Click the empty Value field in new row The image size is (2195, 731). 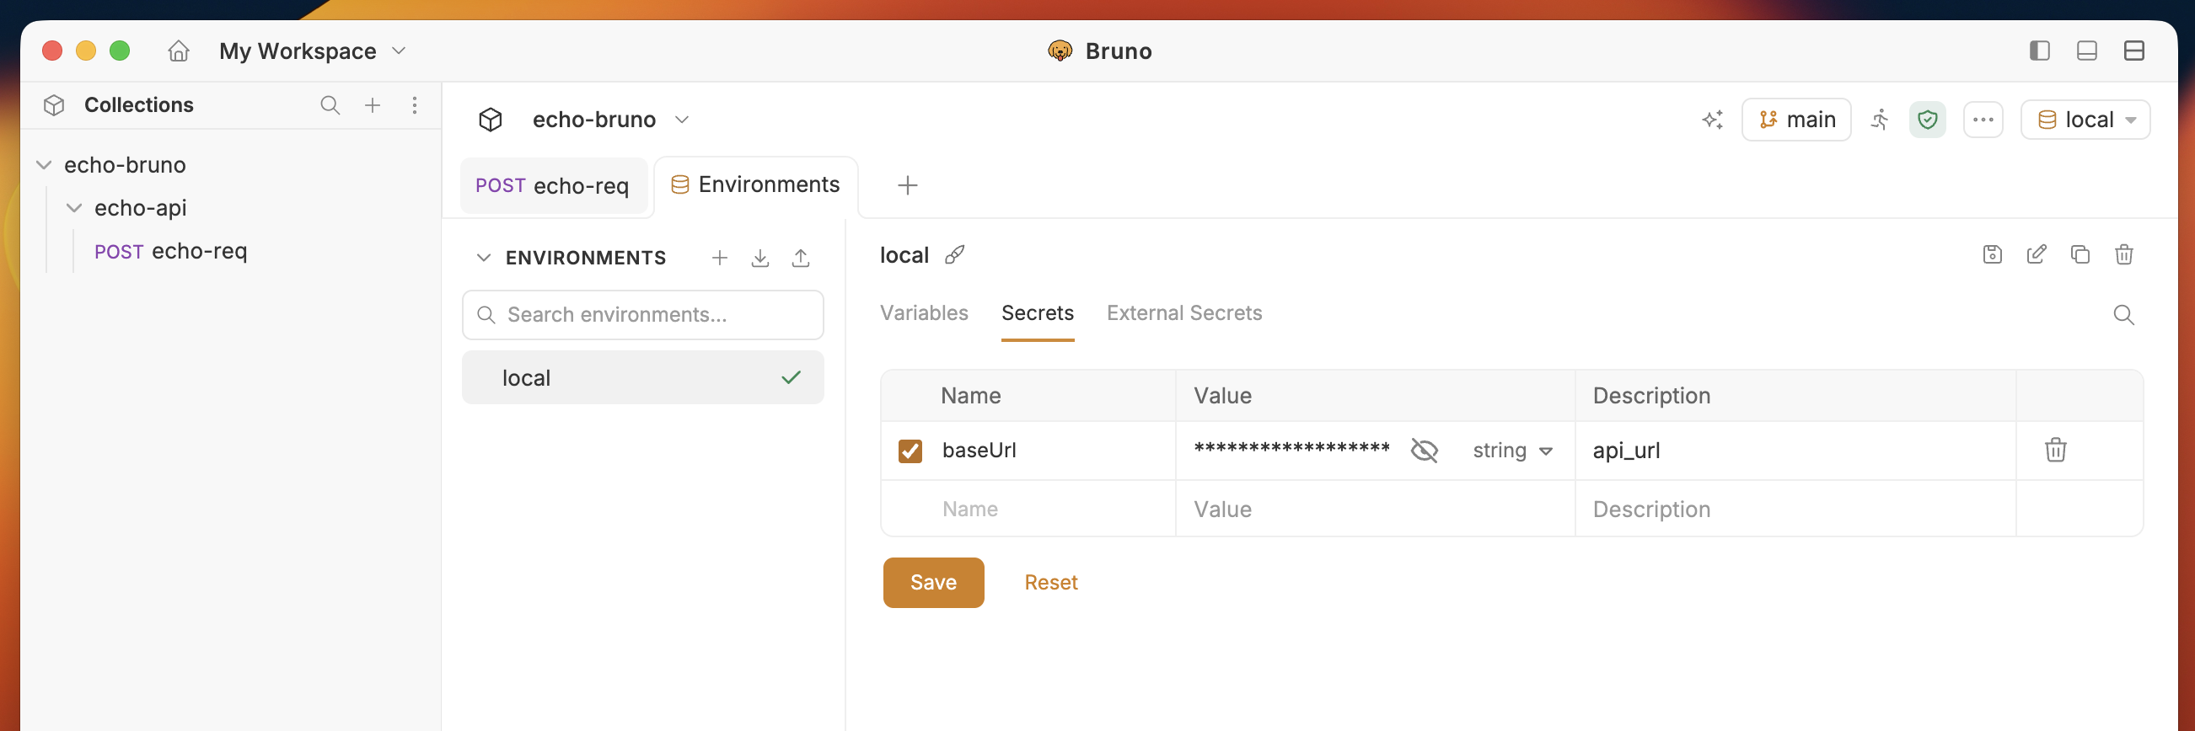coord(1375,510)
